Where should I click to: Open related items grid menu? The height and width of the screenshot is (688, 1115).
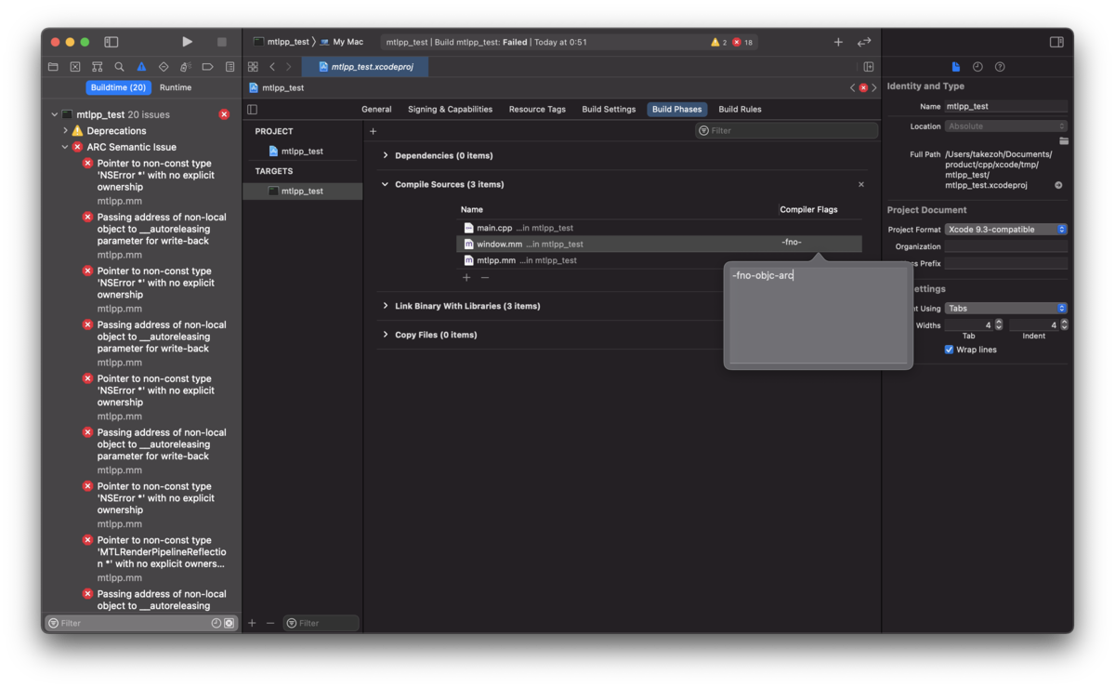pos(253,67)
